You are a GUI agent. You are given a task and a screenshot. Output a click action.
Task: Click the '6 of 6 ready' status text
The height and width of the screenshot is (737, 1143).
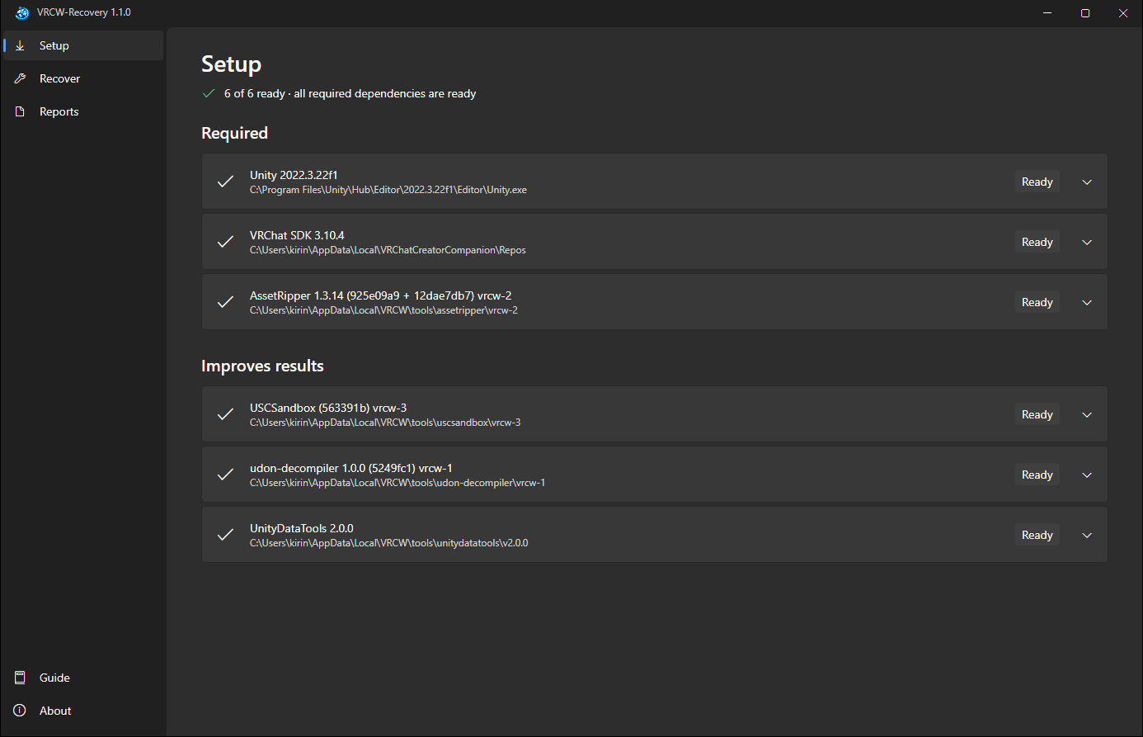[255, 93]
